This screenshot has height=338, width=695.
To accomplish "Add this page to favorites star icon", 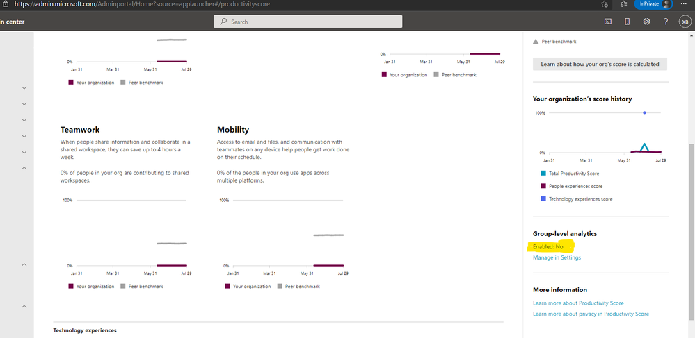I will (x=604, y=4).
